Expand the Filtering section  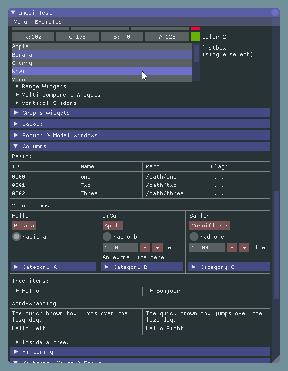pyautogui.click(x=140, y=352)
